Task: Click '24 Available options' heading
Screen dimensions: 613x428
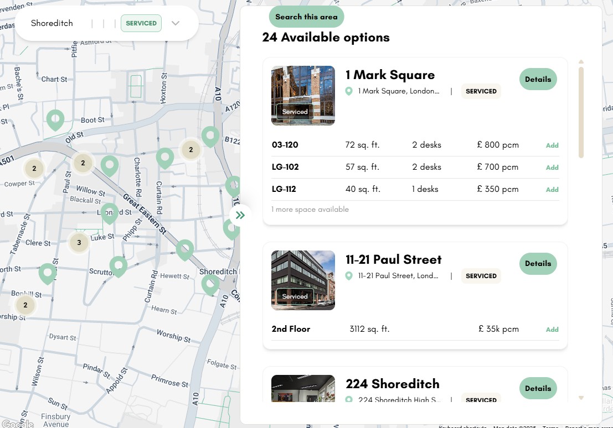Action: coord(326,38)
